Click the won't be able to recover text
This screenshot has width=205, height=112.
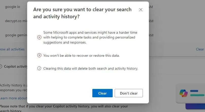(81, 55)
